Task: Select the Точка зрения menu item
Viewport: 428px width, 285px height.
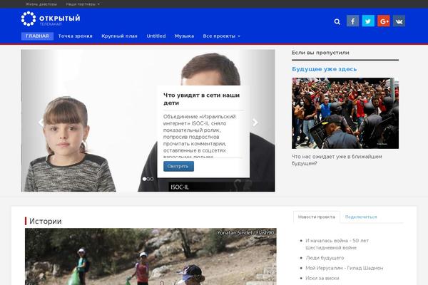Action: [76, 36]
